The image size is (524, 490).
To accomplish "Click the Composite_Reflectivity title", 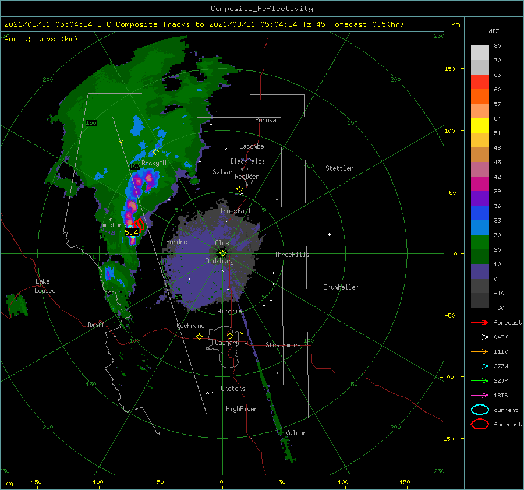I will tap(262, 9).
